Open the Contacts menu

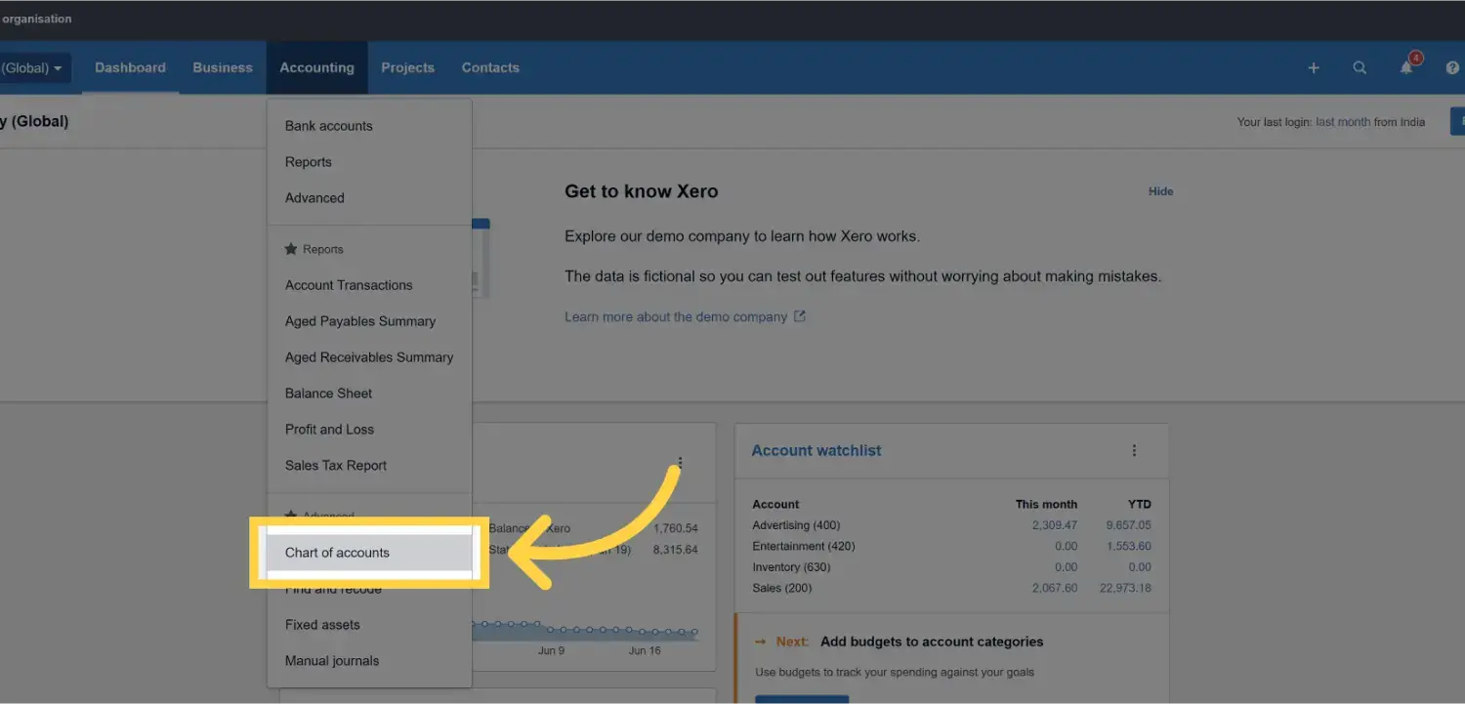490,67
